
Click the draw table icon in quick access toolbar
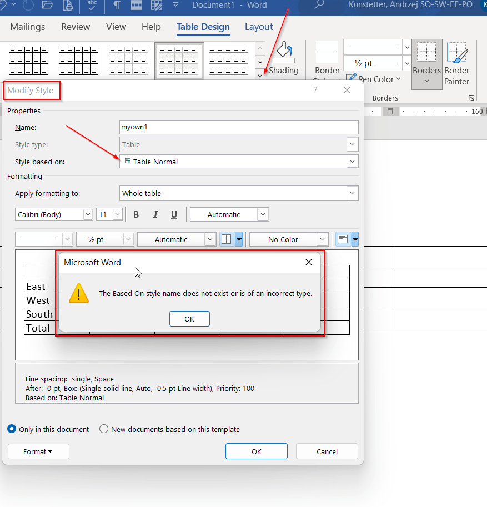point(157,5)
